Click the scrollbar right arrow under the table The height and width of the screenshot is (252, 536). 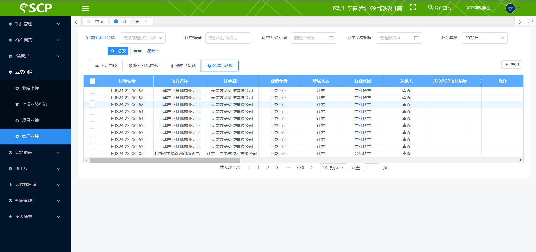521,160
